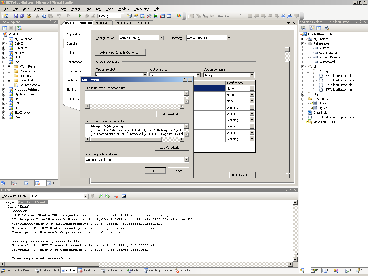368x276 pixels.
Task: Click the last icon on Solution Explorer toolbar
Action: point(327,28)
